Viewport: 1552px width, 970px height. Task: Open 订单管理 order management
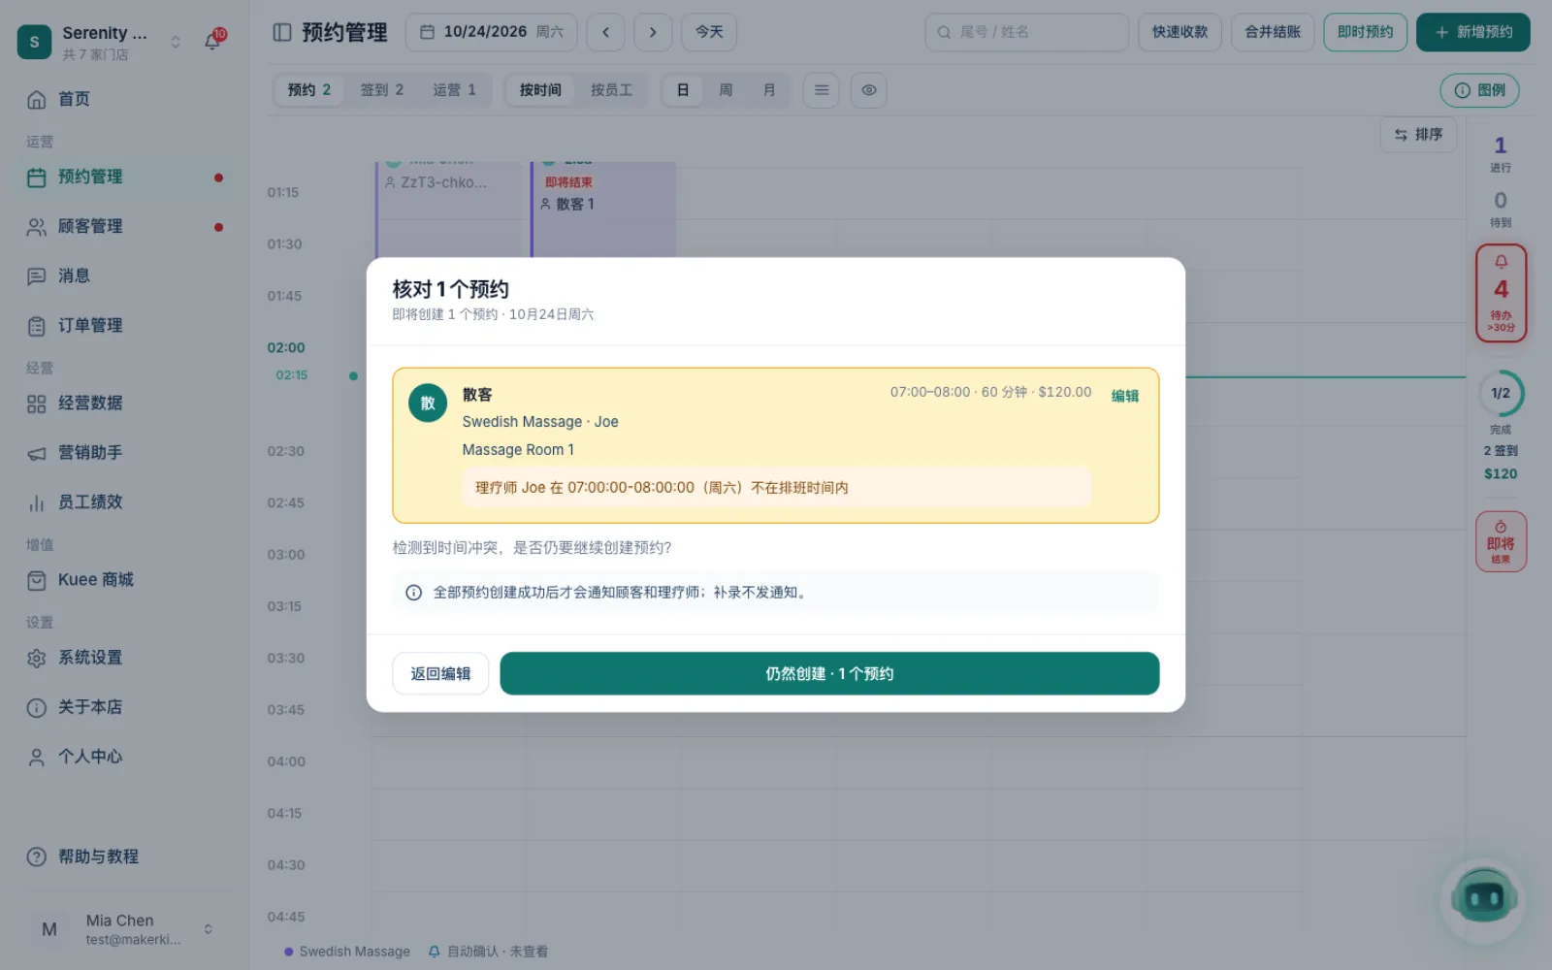pyautogui.click(x=124, y=326)
